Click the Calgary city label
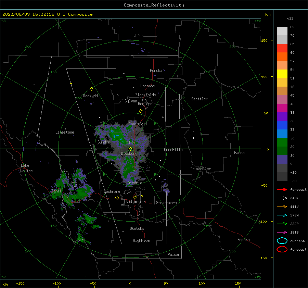The image size is (308, 288). pos(133,201)
